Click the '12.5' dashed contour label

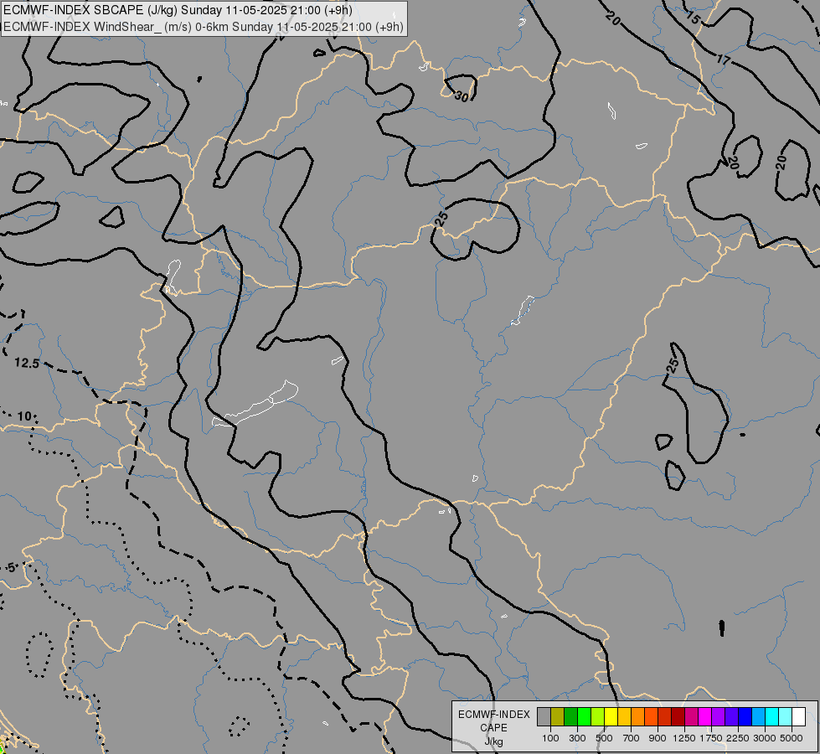tap(27, 363)
